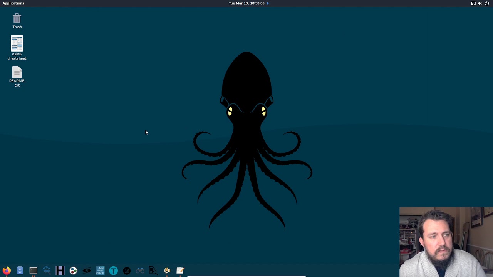
Task: Open the 'have i been pwned?' dock shortcut
Action: click(100, 270)
